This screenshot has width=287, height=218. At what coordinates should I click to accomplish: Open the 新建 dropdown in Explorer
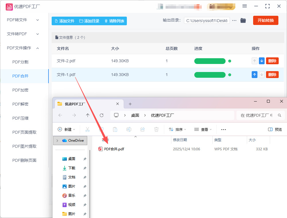click(66, 129)
